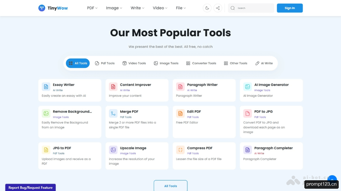Screen dimensions: 341x191
Task: Open the Write dropdown menu
Action: (x=138, y=8)
